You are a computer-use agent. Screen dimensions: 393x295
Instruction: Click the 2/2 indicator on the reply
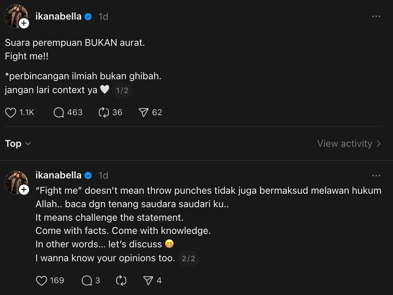pos(188,258)
